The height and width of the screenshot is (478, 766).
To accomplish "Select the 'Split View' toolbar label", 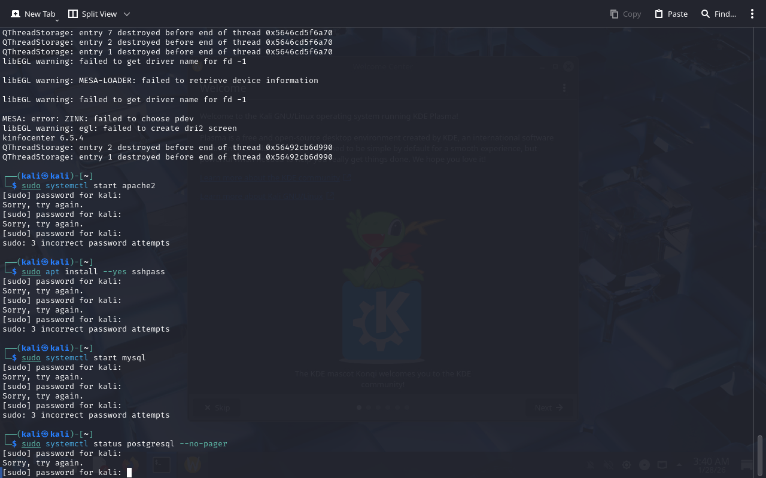I will pyautogui.click(x=99, y=14).
